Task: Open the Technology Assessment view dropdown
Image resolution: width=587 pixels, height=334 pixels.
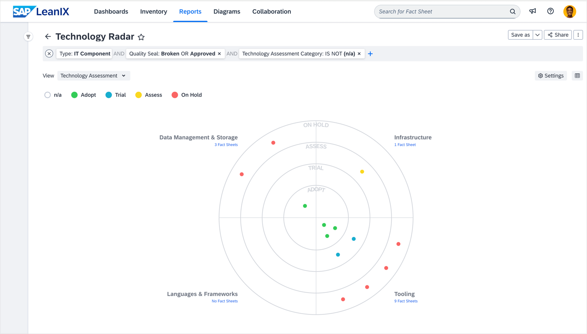Action: (x=94, y=75)
